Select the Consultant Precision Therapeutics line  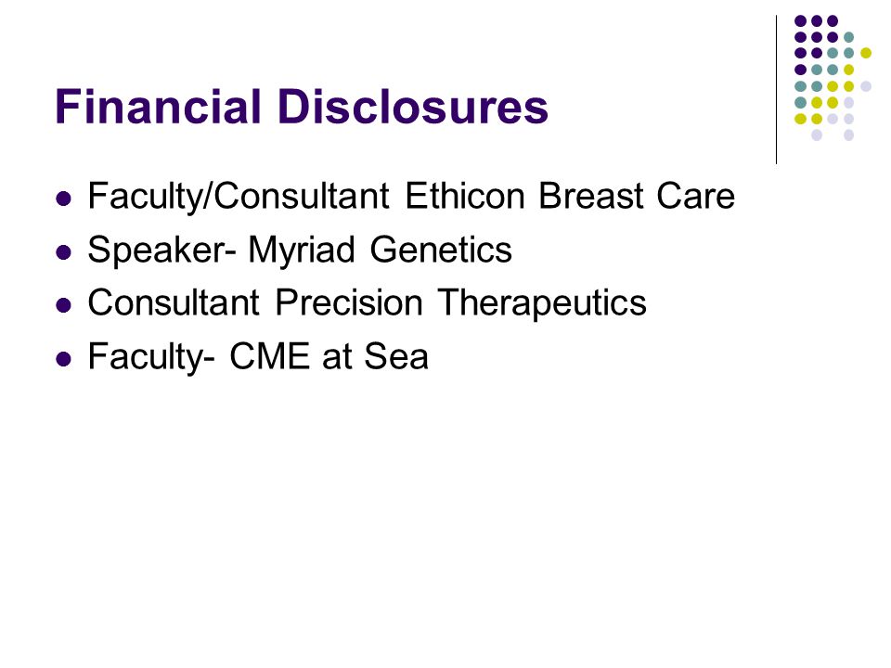tap(368, 302)
